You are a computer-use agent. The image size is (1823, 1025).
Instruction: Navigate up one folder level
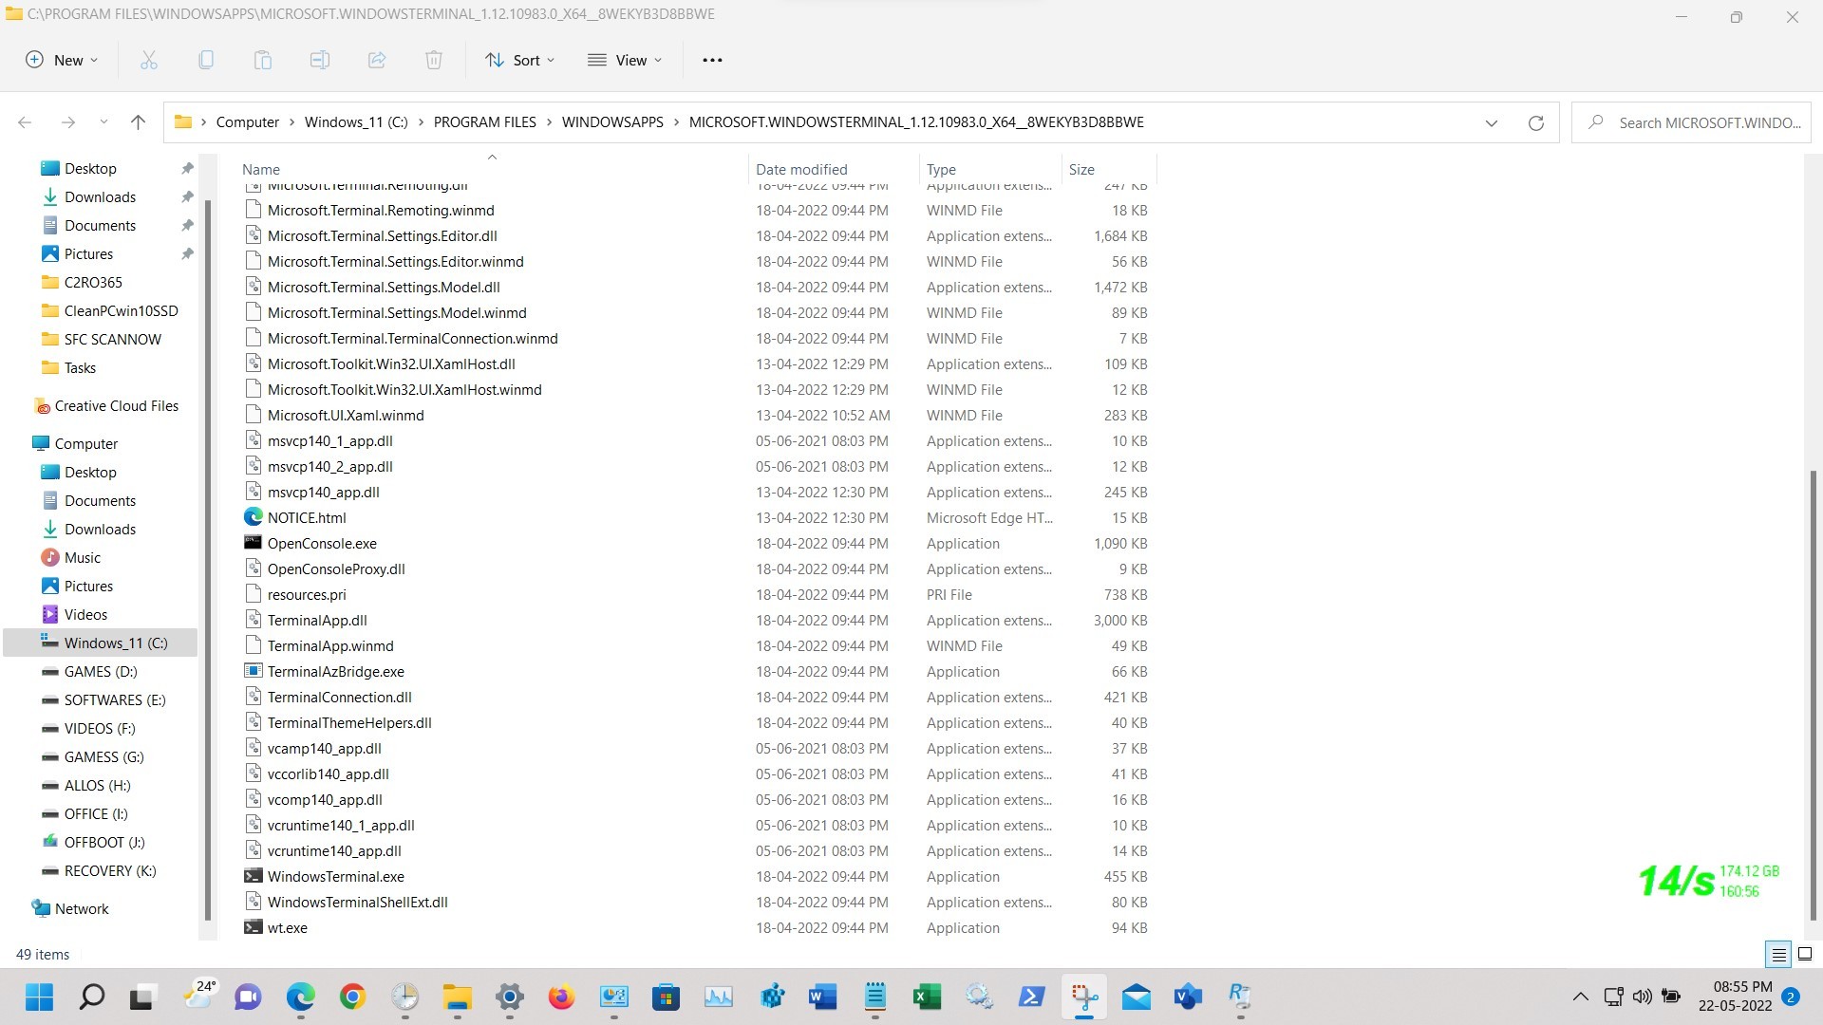click(138, 122)
